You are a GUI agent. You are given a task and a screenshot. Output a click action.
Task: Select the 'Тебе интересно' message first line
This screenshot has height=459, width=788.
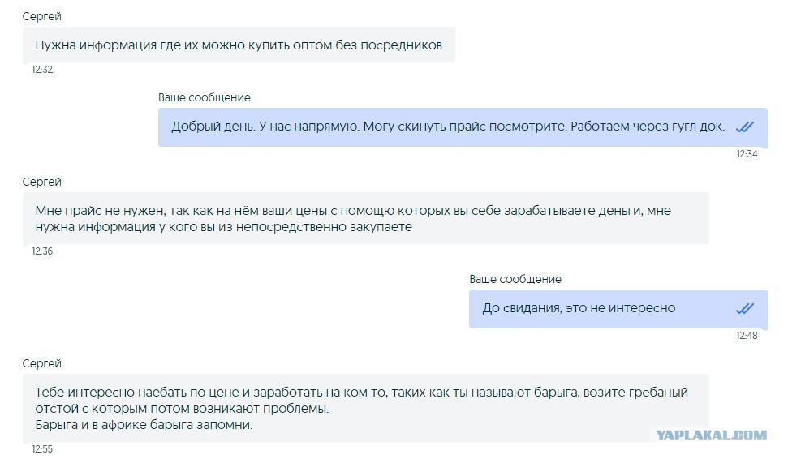361,393
